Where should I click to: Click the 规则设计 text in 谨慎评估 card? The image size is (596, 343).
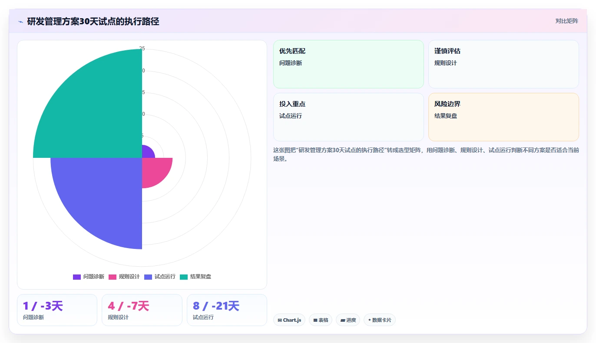click(x=446, y=63)
